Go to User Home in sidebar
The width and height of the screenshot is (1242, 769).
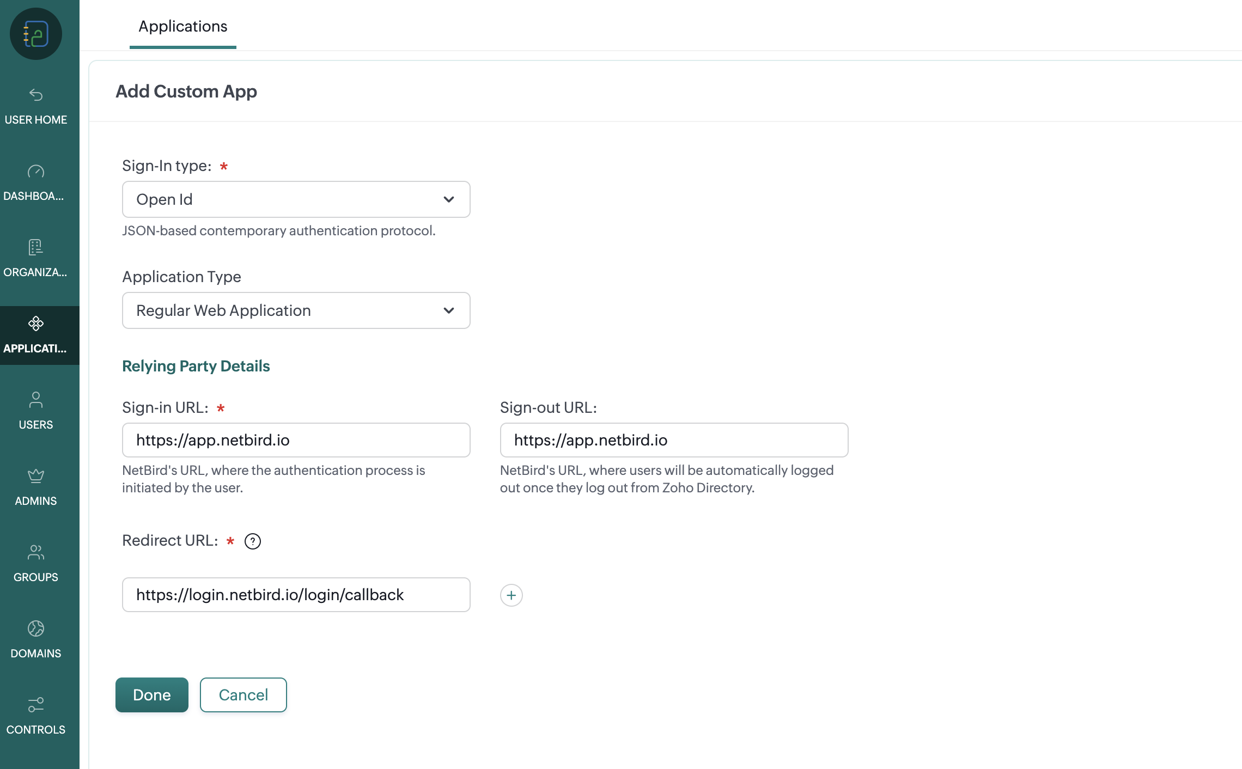point(36,107)
